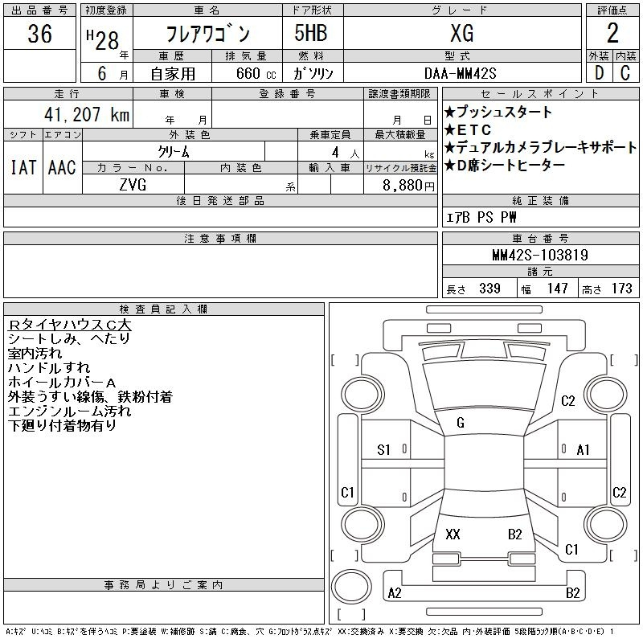The image size is (643, 643).
Task: Select the model code DAA-MM42S
Action: point(461,73)
